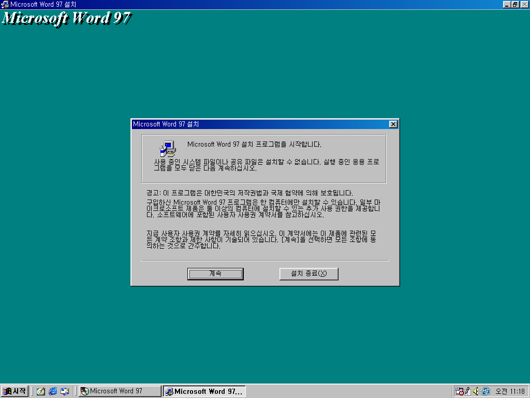Click the 오전 11:18 clock
530x398 pixels.
click(x=510, y=391)
